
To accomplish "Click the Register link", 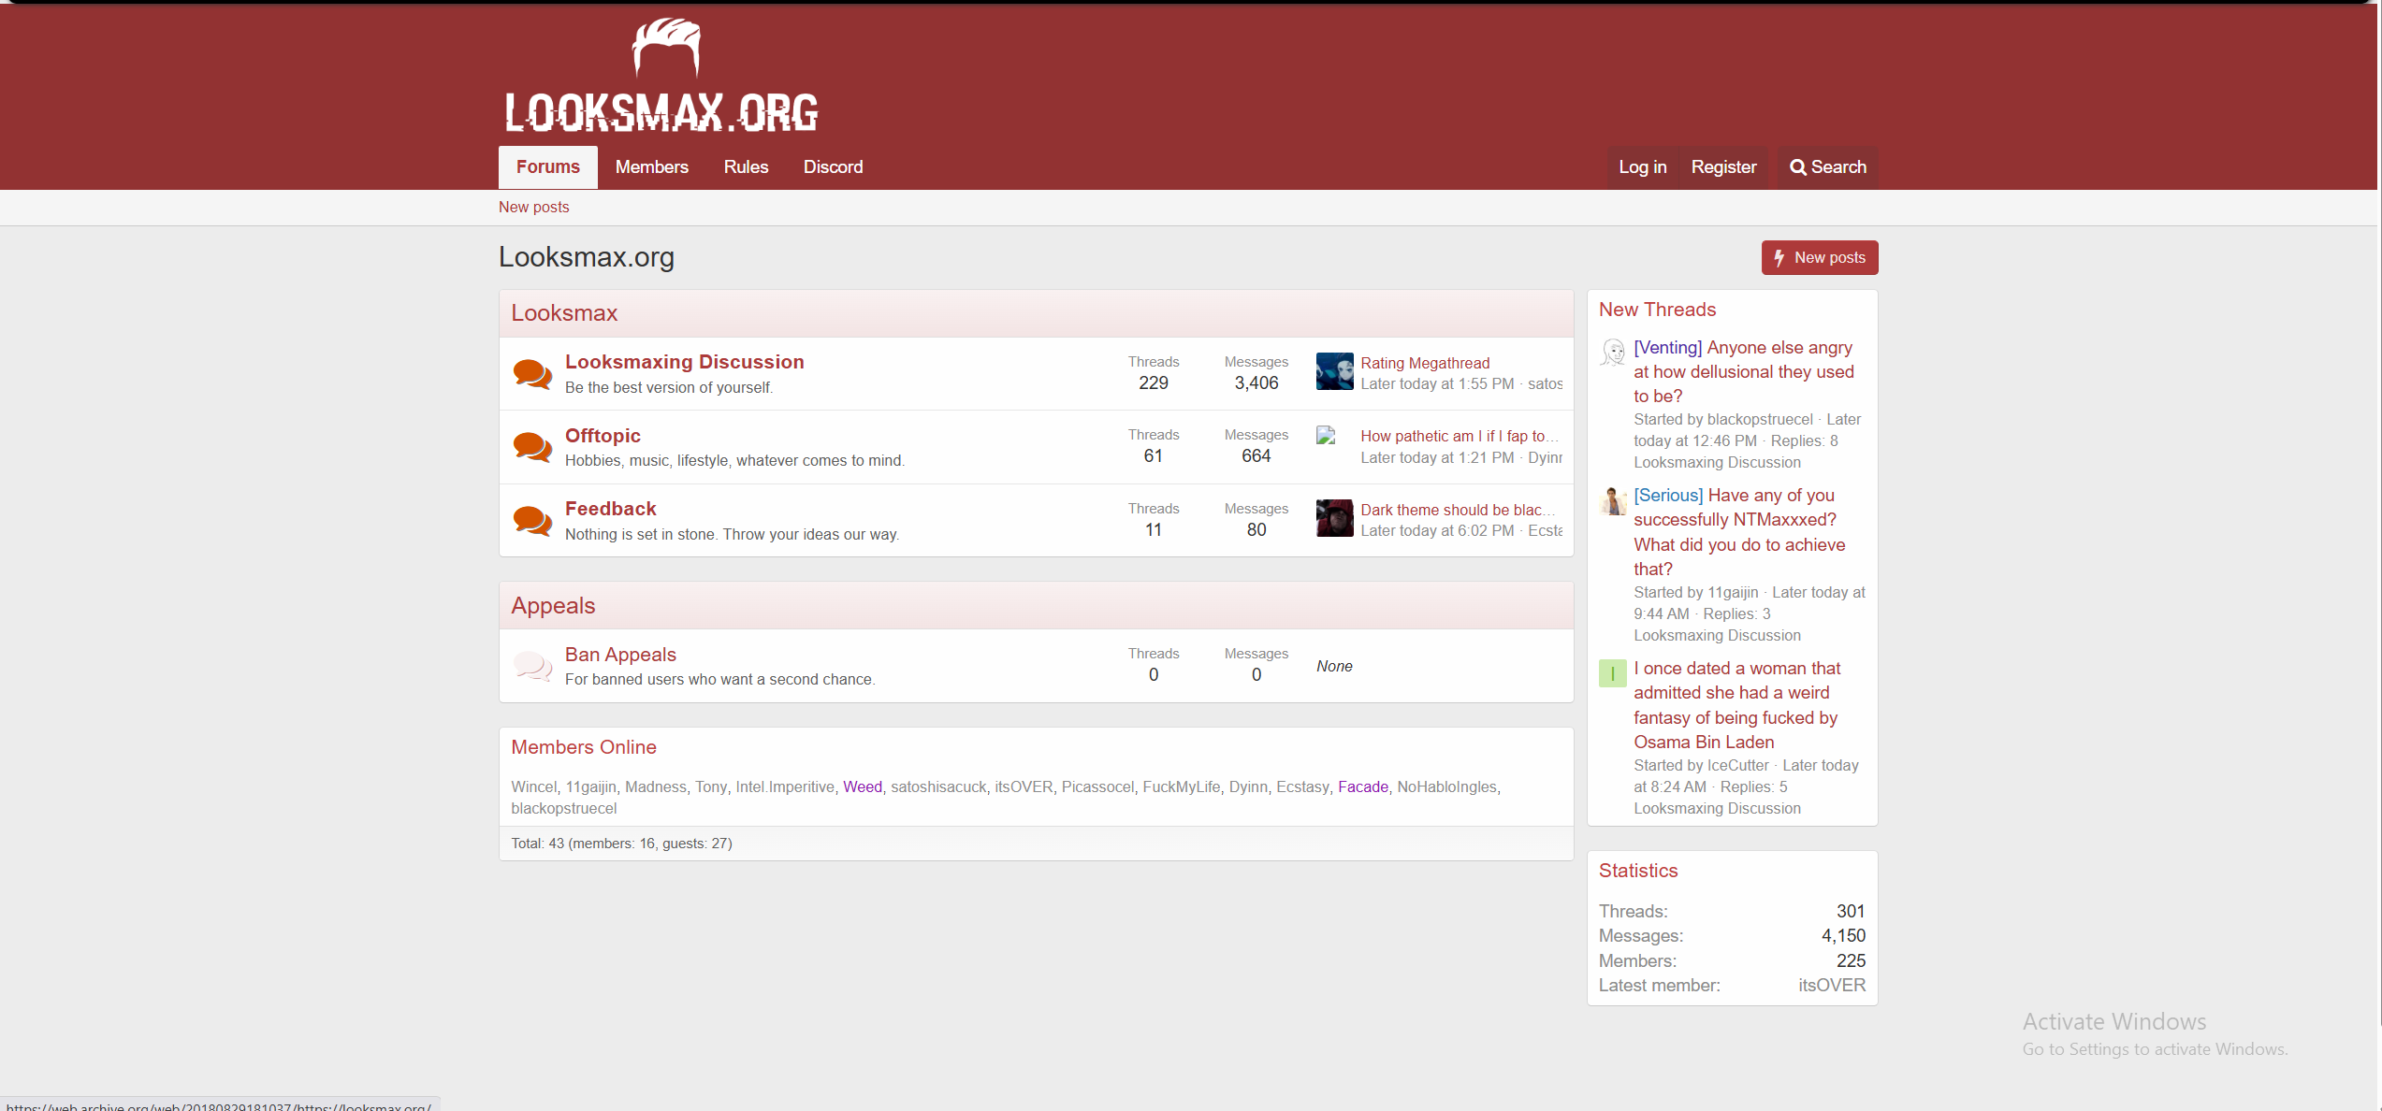I will tap(1723, 167).
